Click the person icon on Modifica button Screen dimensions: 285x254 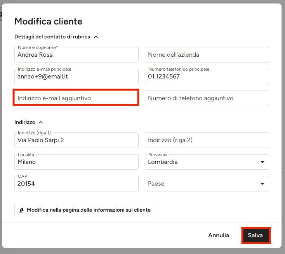tap(21, 210)
